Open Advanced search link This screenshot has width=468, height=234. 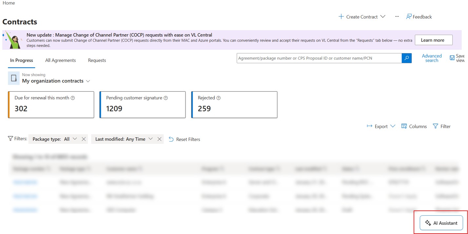coord(432,58)
